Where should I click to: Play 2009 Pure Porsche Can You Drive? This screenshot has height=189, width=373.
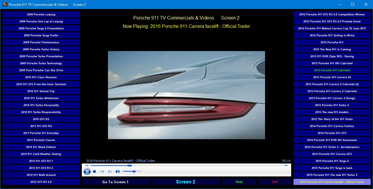(x=41, y=70)
